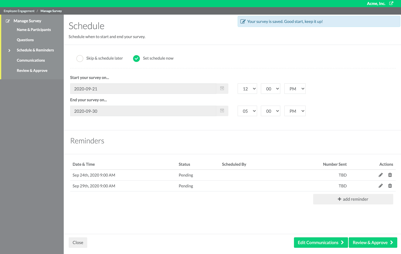Click the Close button
401x254 pixels.
click(x=78, y=242)
